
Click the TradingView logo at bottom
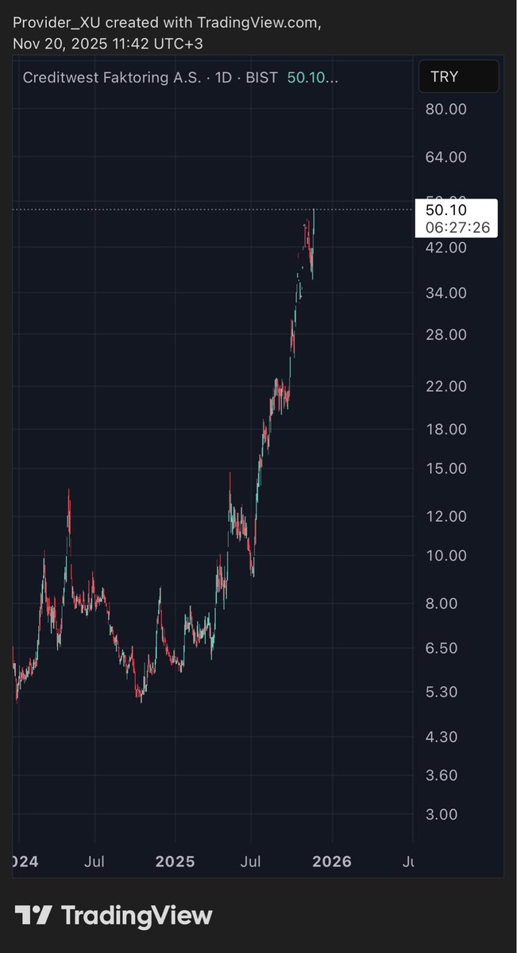pyautogui.click(x=114, y=916)
